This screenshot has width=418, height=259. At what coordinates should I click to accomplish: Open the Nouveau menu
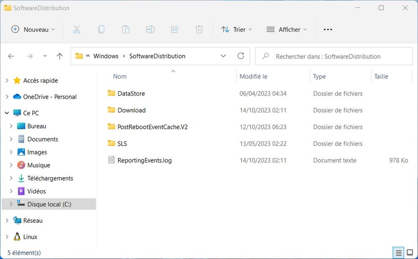[x=33, y=30]
